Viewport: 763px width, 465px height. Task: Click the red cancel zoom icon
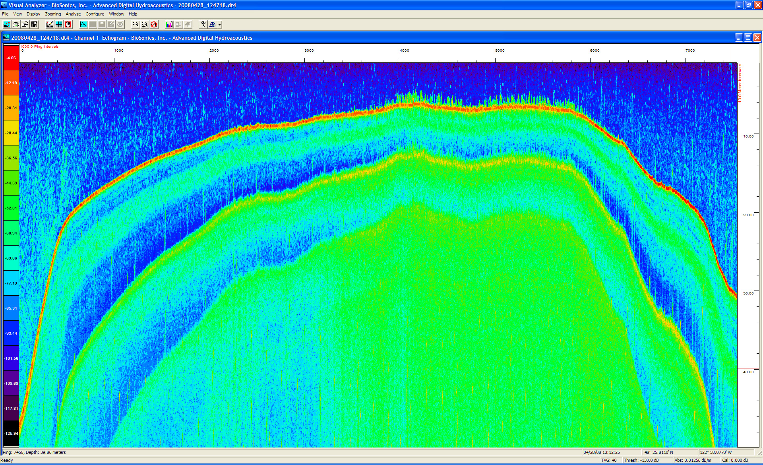click(154, 25)
